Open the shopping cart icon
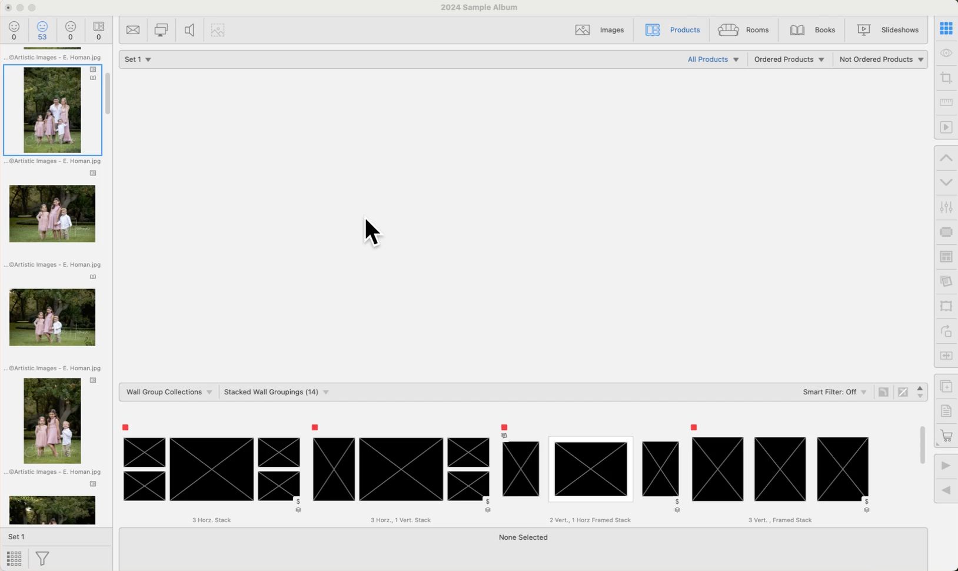The image size is (958, 571). tap(946, 436)
